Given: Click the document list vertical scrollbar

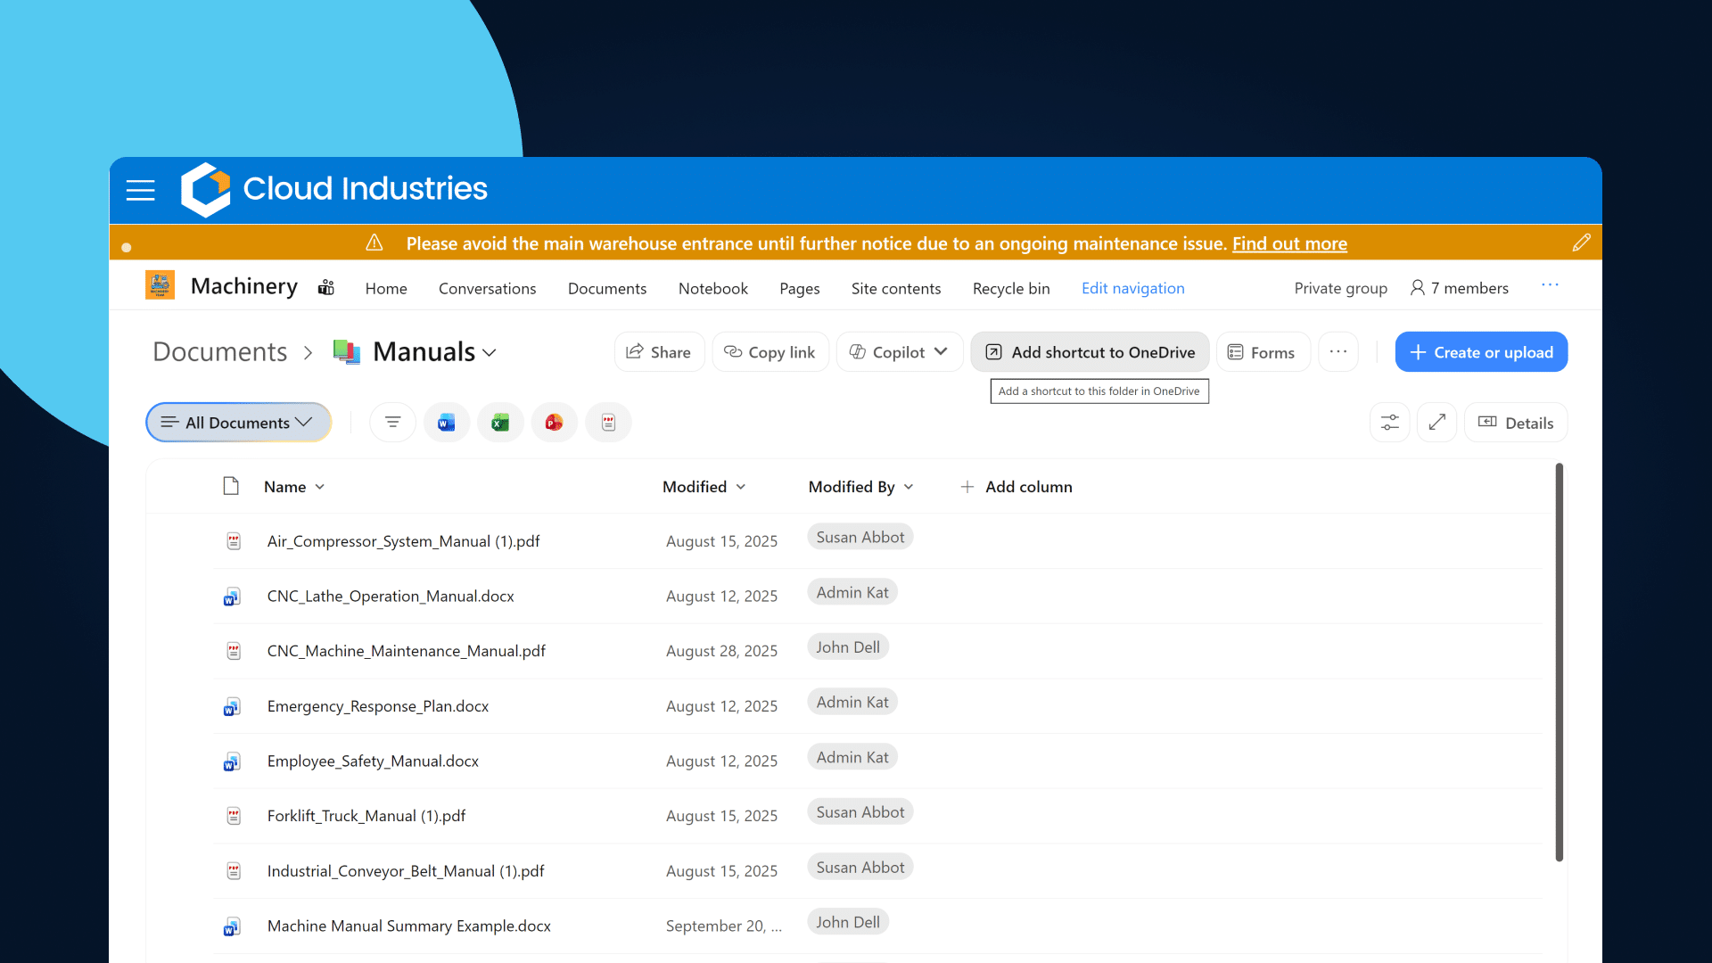Looking at the screenshot, I should pyautogui.click(x=1560, y=663).
